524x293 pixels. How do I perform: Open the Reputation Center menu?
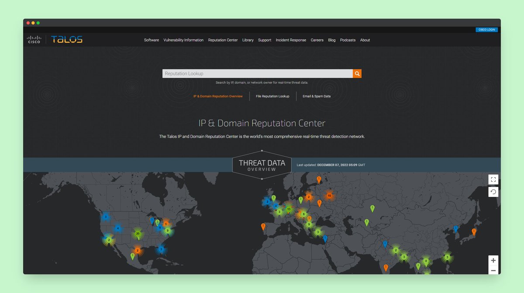[x=223, y=40]
